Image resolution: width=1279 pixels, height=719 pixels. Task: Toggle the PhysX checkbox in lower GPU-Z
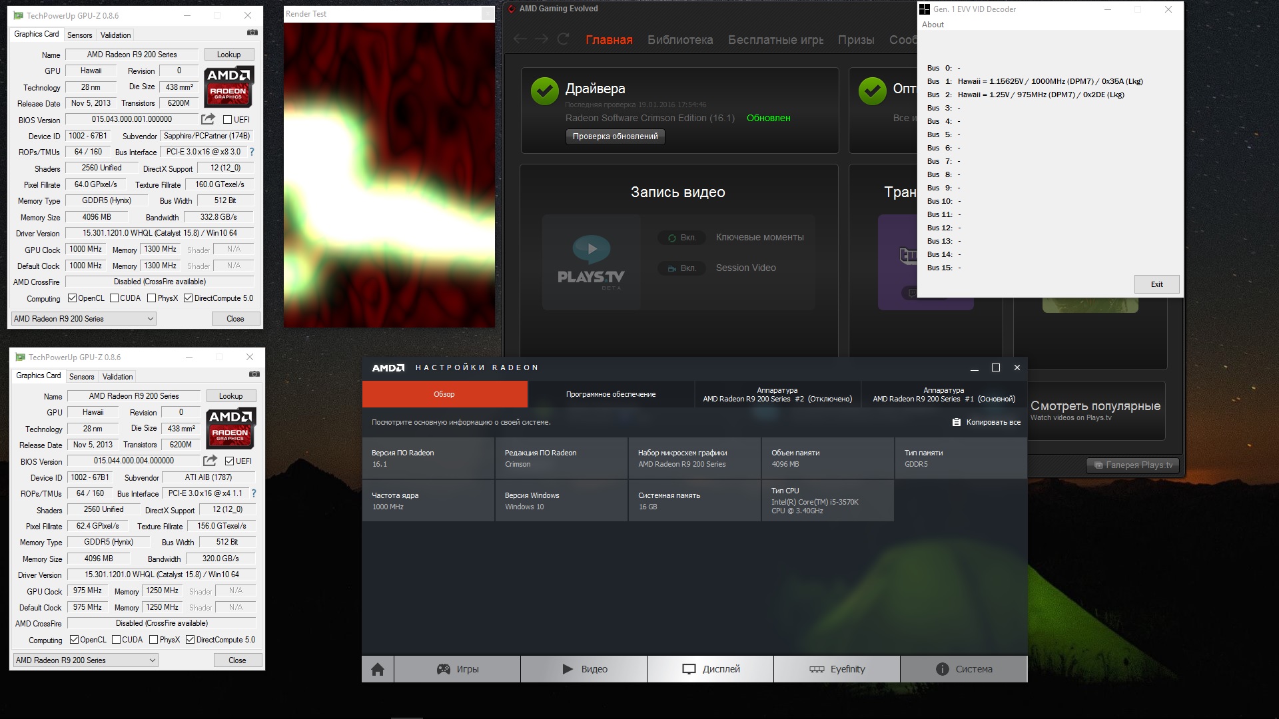154,640
